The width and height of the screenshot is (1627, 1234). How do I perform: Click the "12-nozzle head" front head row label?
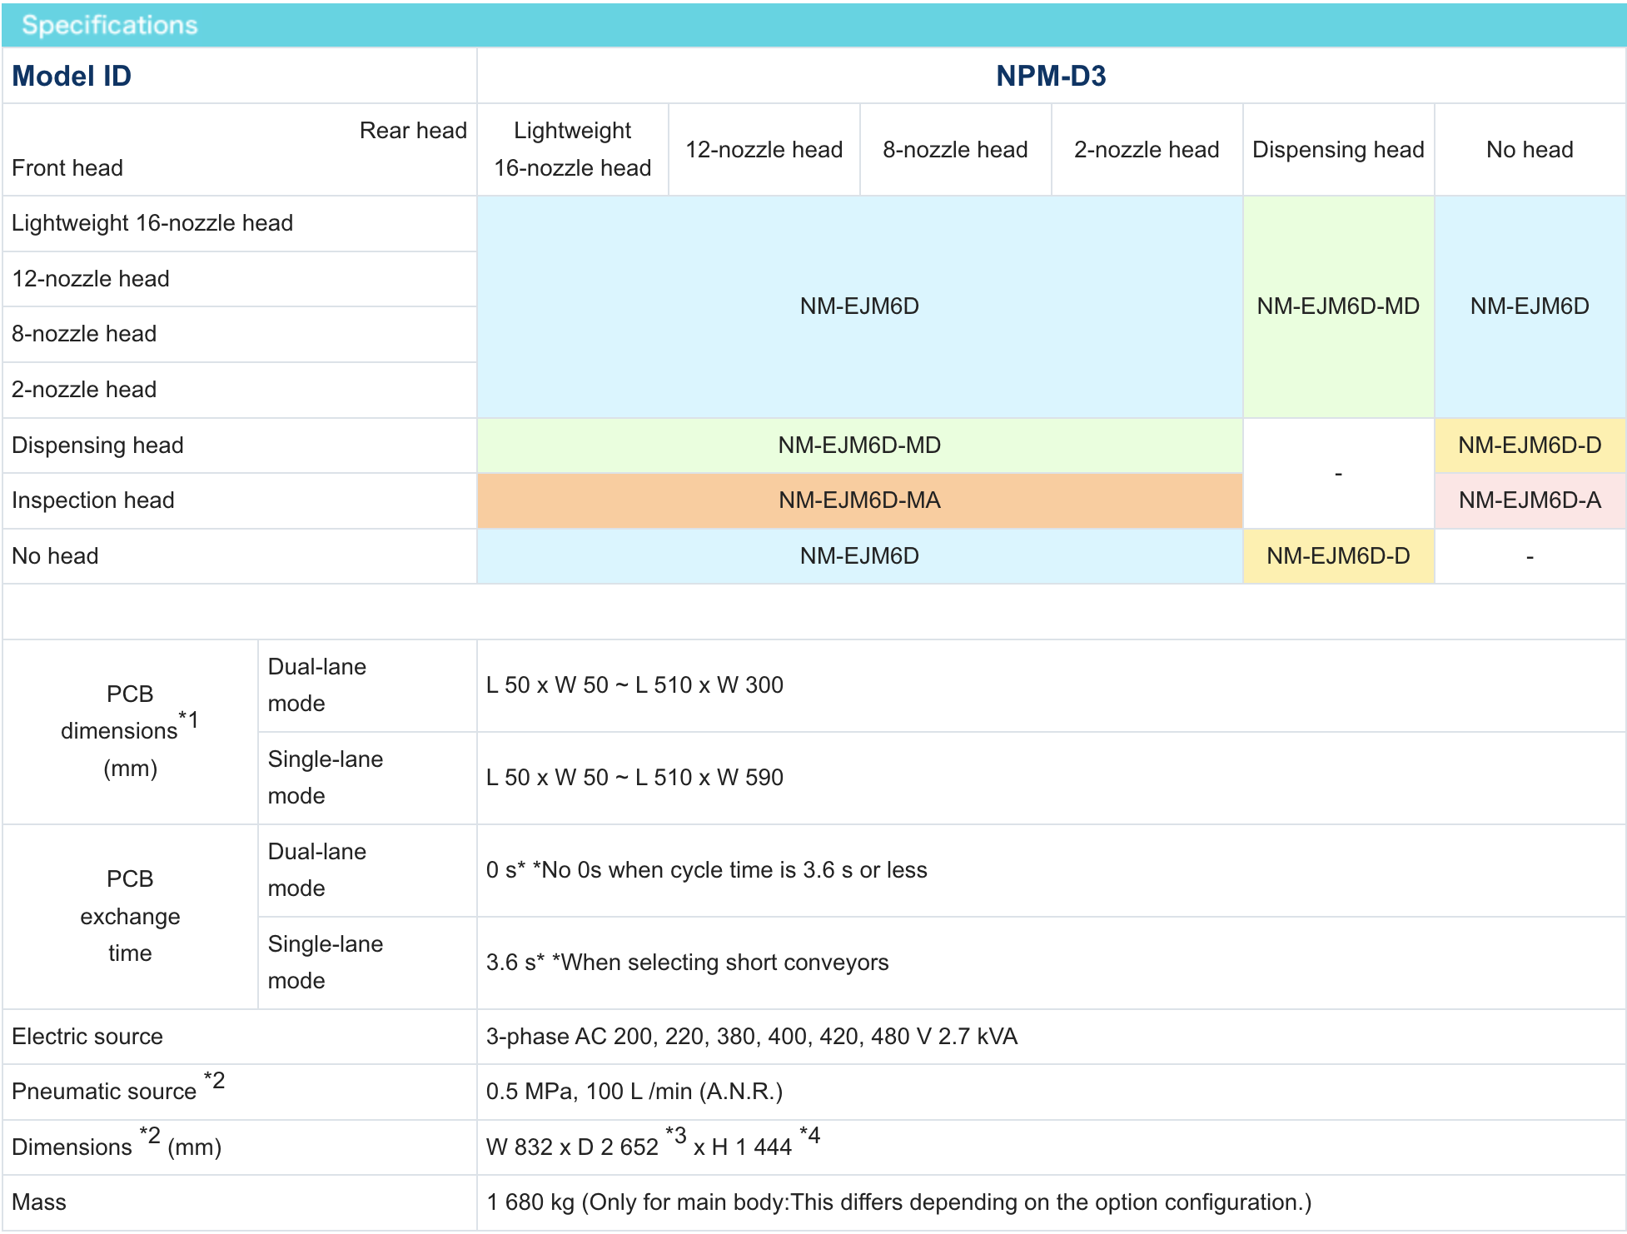tap(91, 278)
